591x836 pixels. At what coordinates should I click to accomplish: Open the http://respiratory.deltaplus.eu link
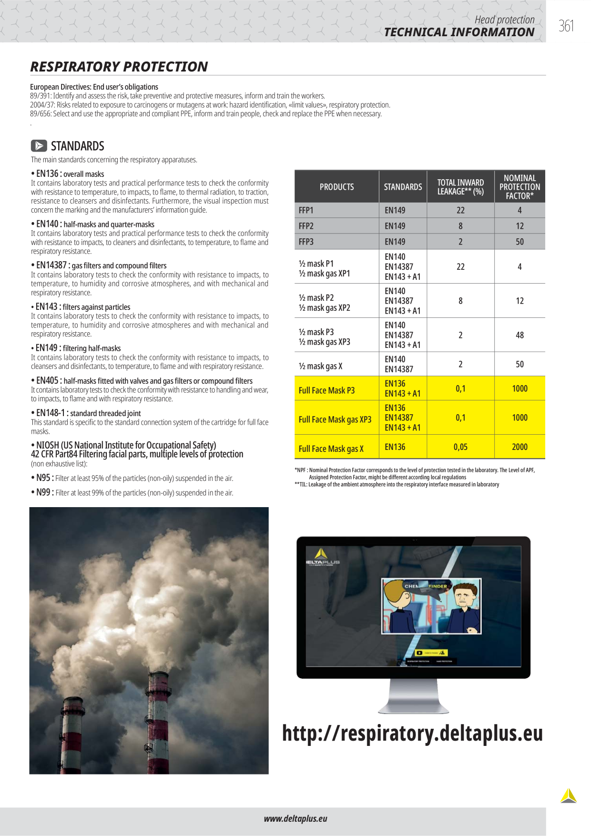412,733
